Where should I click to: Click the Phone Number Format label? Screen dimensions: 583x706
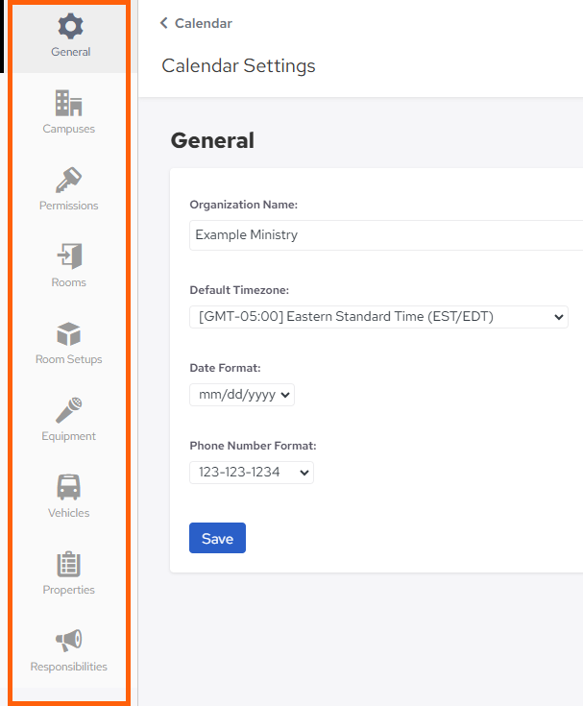click(x=253, y=446)
